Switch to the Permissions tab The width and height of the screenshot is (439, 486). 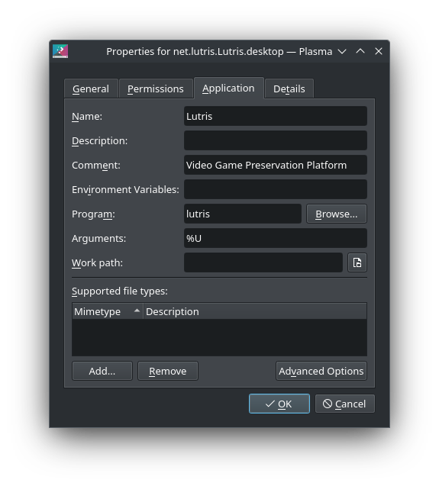(x=156, y=89)
